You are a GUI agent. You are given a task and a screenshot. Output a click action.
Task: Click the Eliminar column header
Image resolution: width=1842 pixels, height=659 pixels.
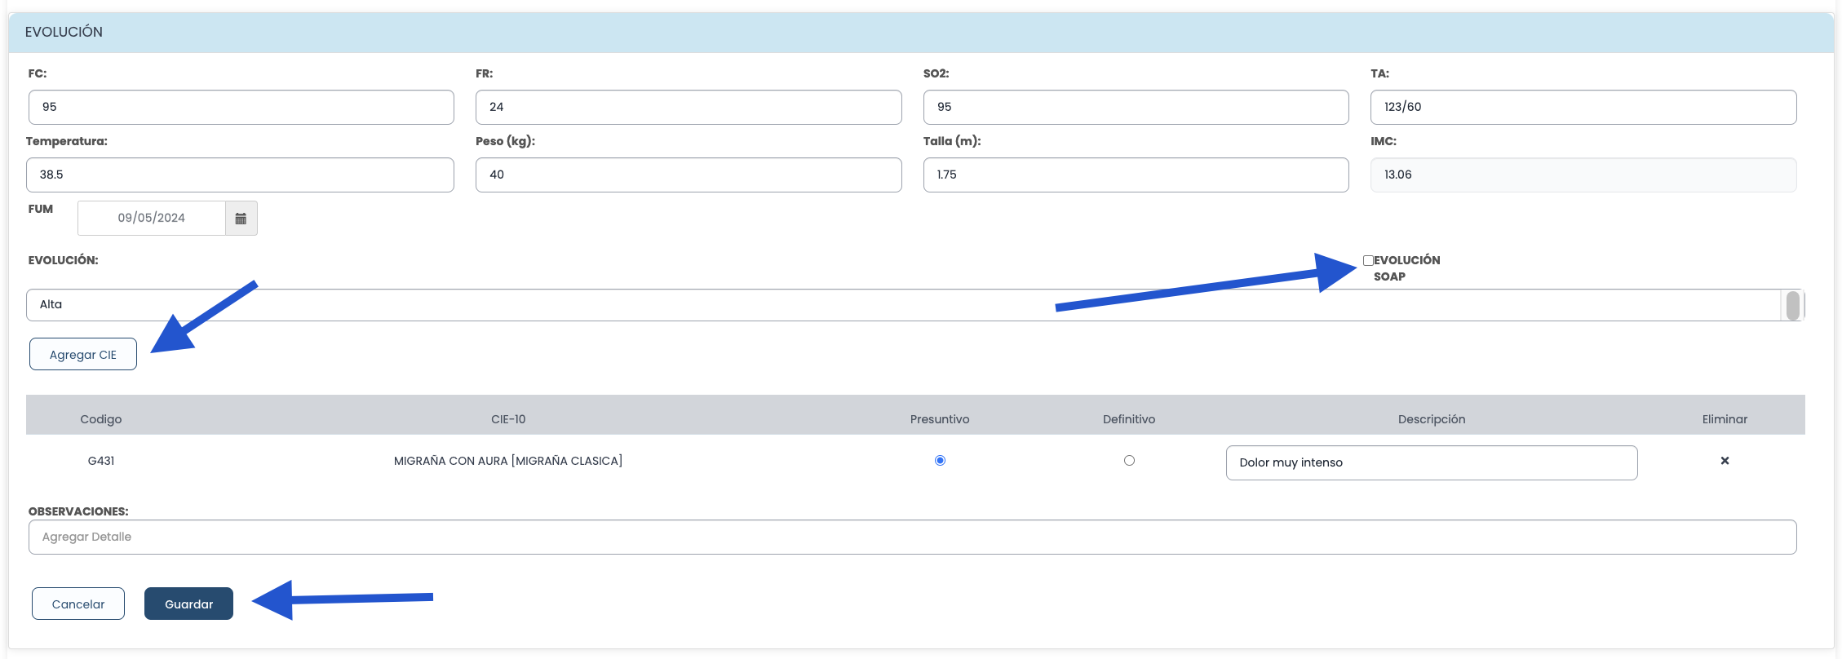pos(1725,419)
